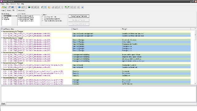Image resolution: width=197 pixels, height=111 pixels.
Task: Uncheck Inconsistency in Target check
Action: coord(18,19)
